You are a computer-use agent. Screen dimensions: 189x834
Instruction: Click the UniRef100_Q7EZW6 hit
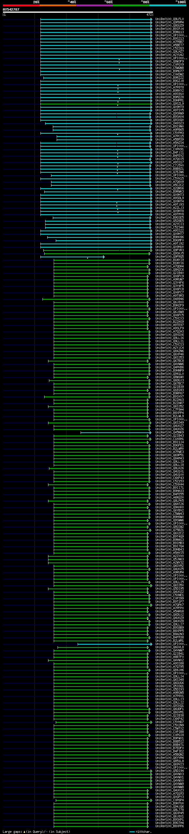[x=170, y=172]
